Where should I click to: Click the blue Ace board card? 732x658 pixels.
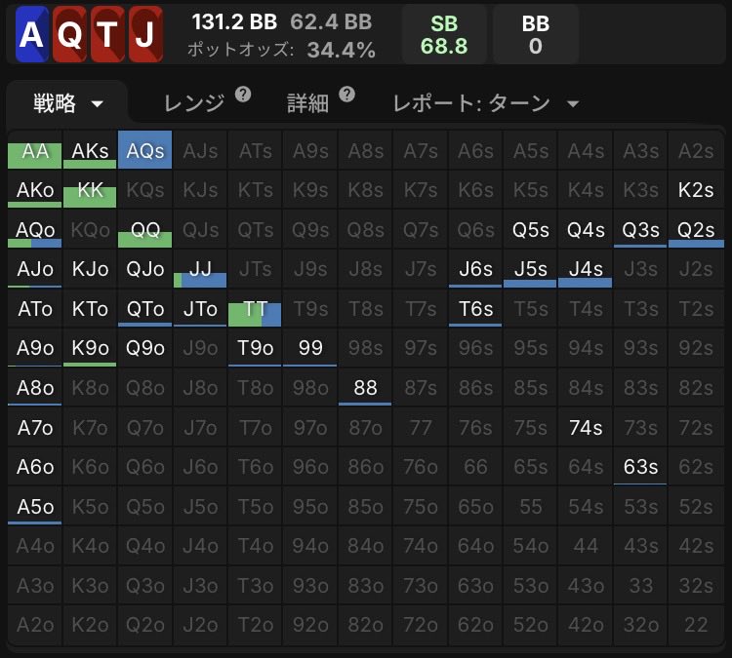tap(32, 34)
